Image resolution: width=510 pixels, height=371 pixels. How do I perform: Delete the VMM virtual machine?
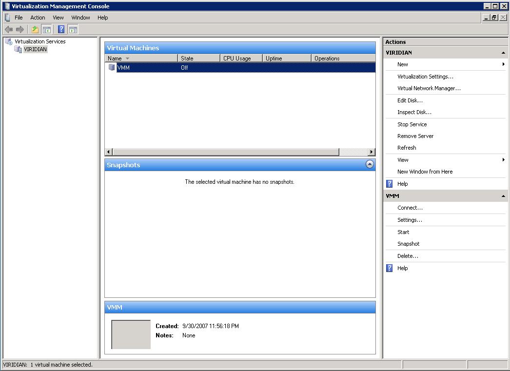[x=408, y=256]
